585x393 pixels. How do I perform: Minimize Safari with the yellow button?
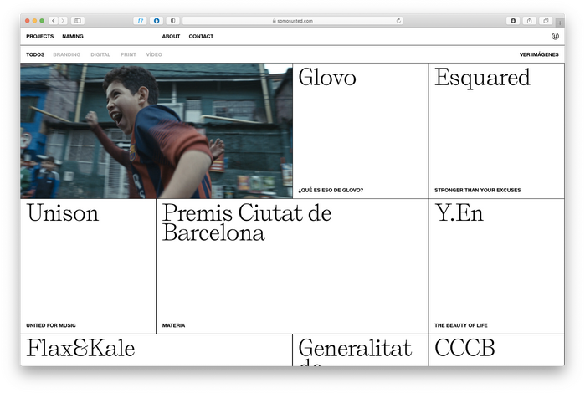tap(34, 21)
